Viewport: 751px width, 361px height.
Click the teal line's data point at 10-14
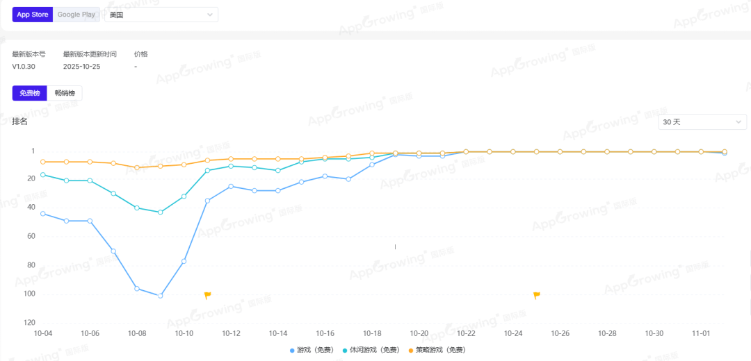278,170
